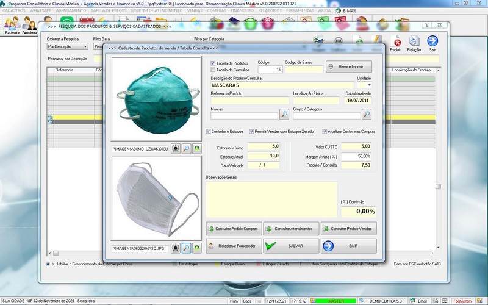
Task: Click webcam capture icon beside 060220MASQ.JPG path
Action: (176, 248)
